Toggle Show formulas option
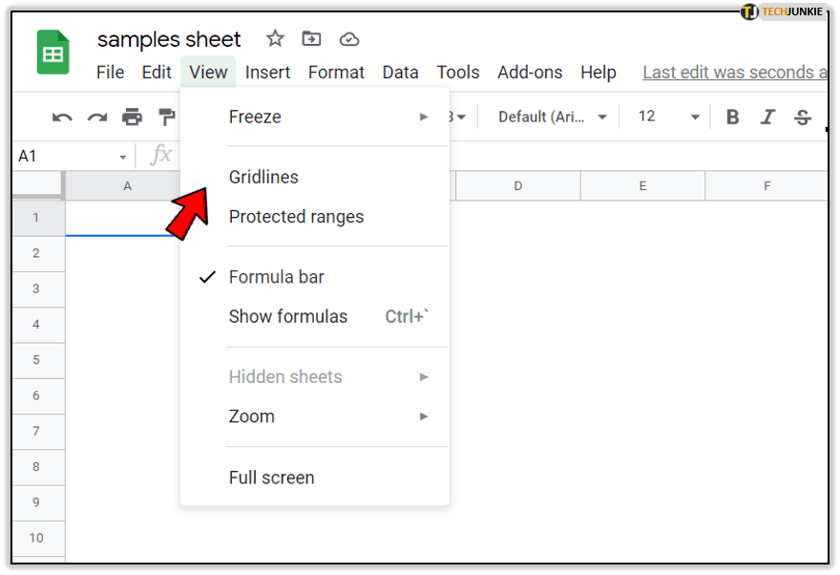840x575 pixels. click(288, 316)
